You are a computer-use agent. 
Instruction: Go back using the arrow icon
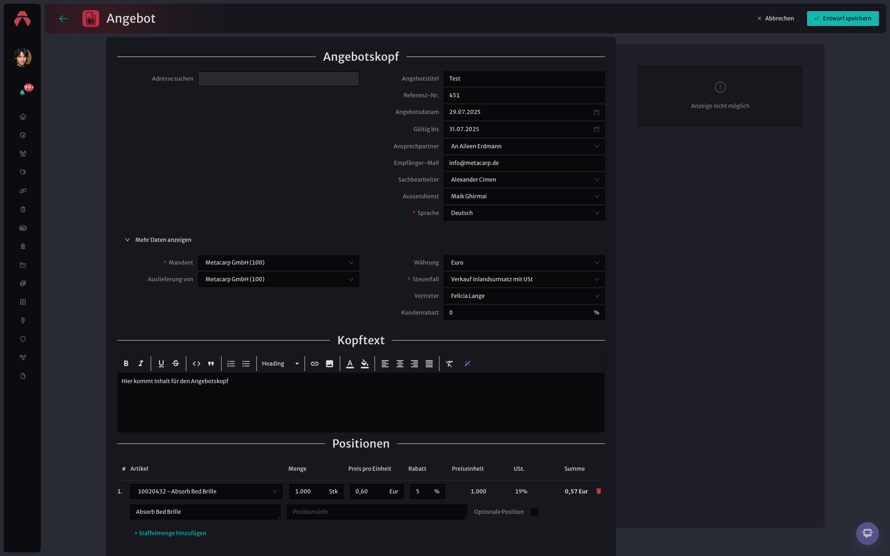click(64, 19)
